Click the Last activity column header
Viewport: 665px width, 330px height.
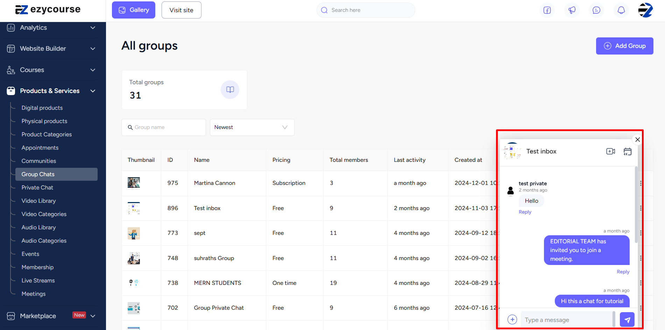(410, 160)
